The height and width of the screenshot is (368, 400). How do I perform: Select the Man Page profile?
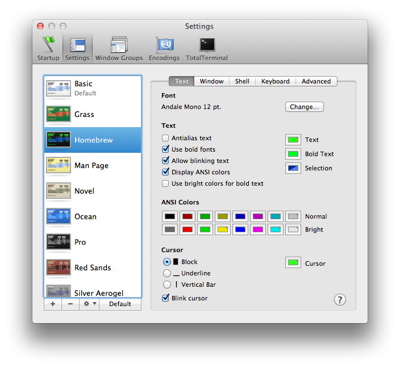pos(93,165)
